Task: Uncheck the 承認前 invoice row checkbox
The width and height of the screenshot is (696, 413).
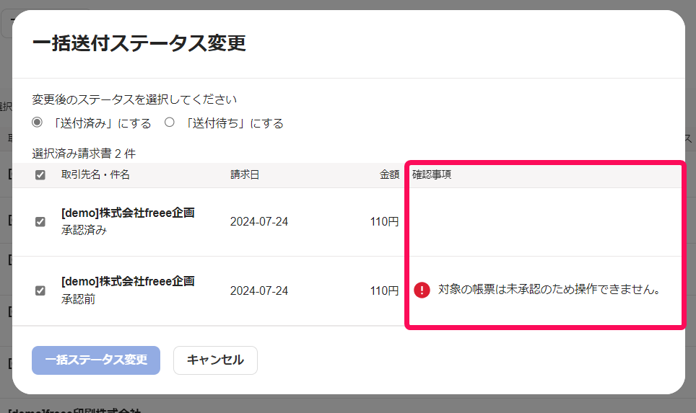Action: (x=40, y=290)
